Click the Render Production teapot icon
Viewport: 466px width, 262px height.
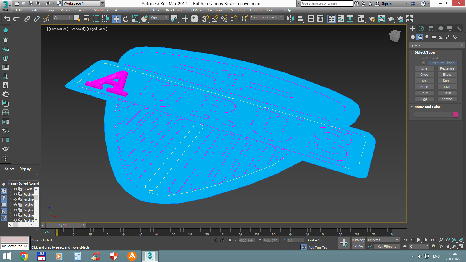[x=391, y=19]
